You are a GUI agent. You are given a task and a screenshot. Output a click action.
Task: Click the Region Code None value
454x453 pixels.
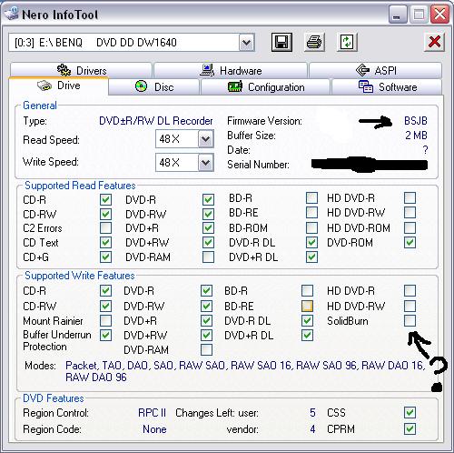(154, 429)
